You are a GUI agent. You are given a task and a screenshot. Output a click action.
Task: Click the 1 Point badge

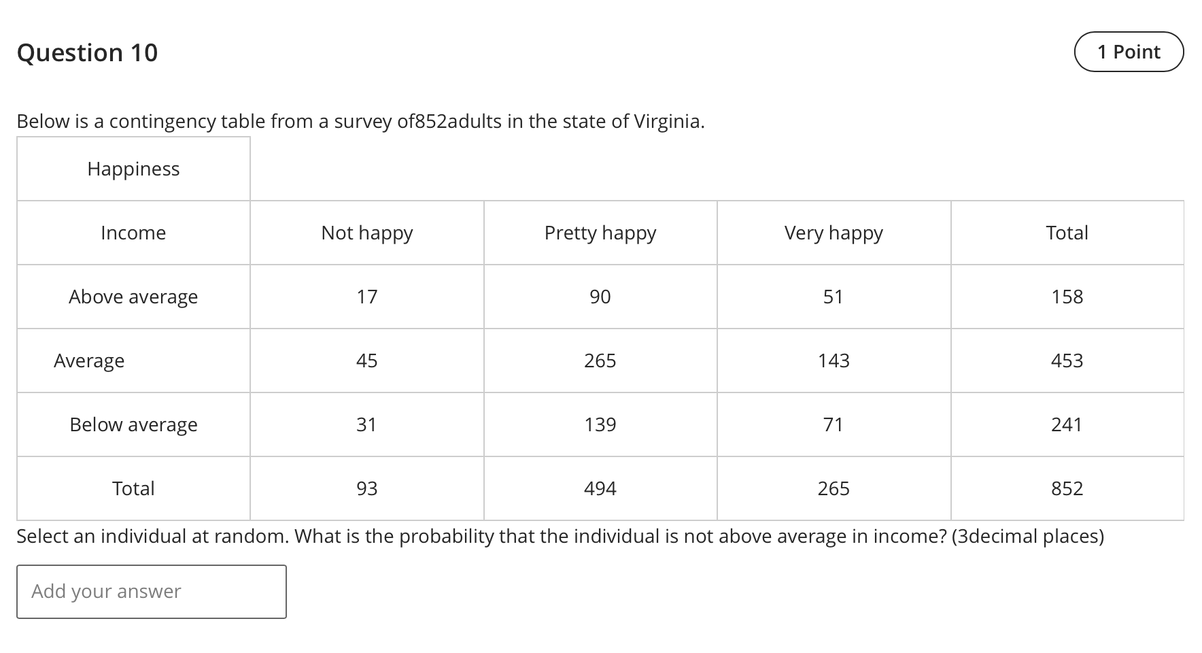pos(1129,51)
